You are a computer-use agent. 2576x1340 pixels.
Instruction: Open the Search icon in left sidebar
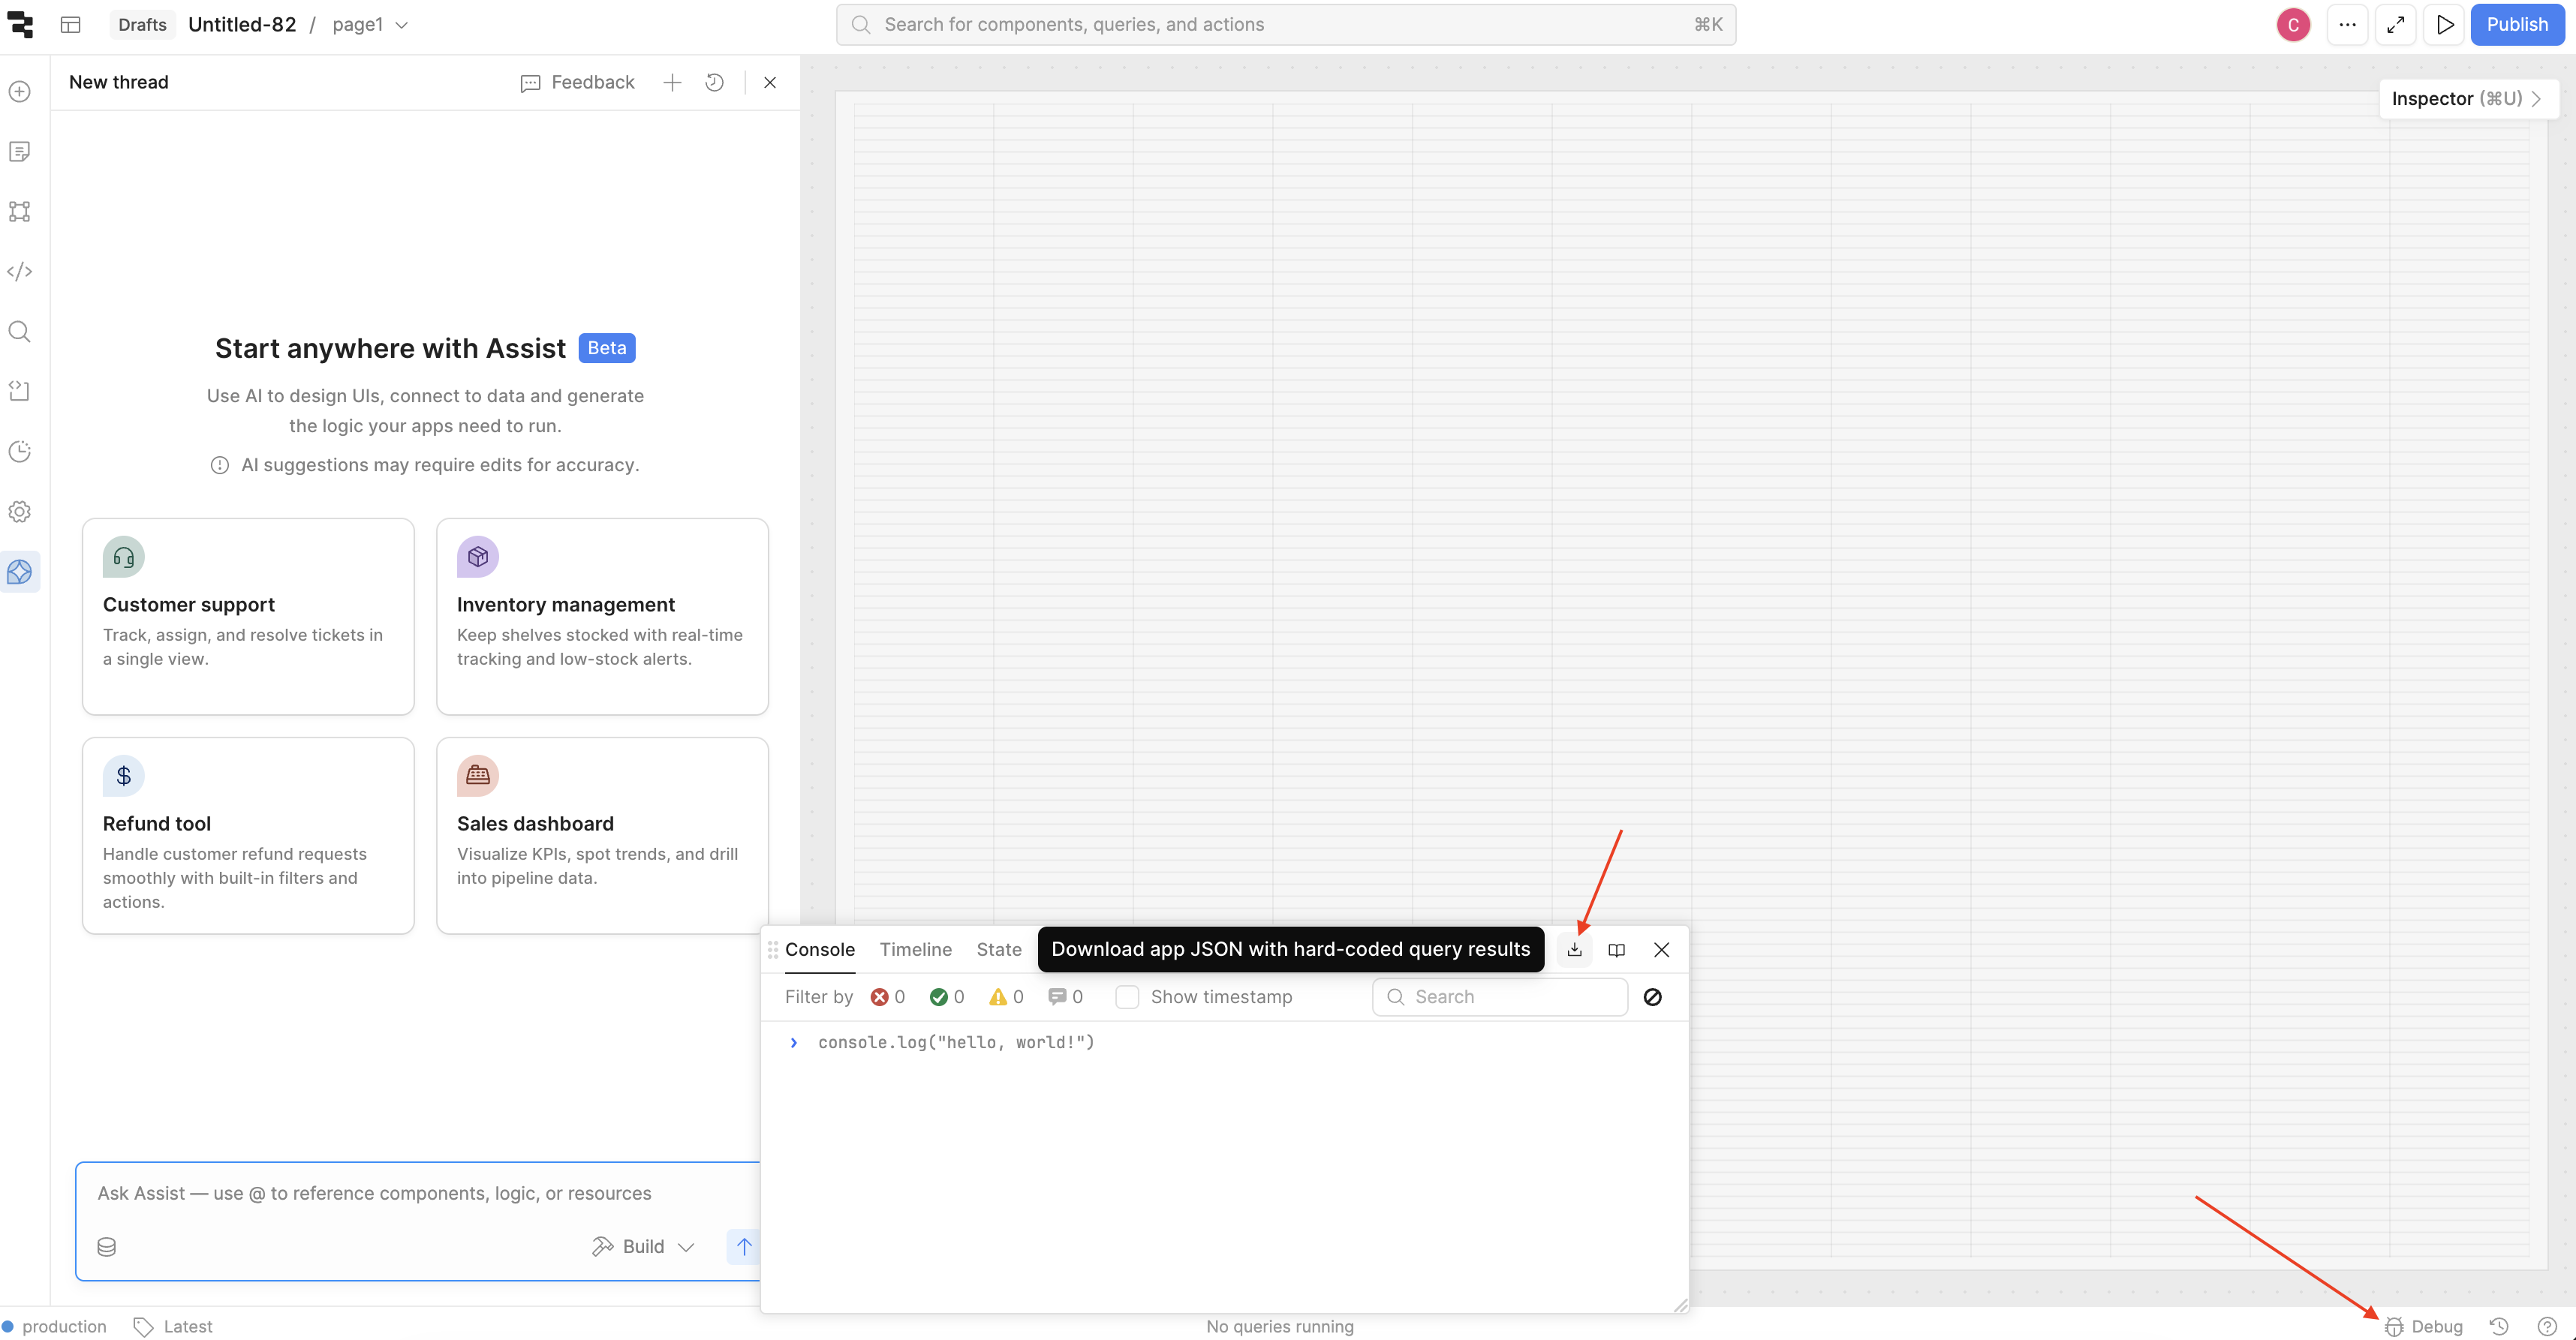pos(20,332)
